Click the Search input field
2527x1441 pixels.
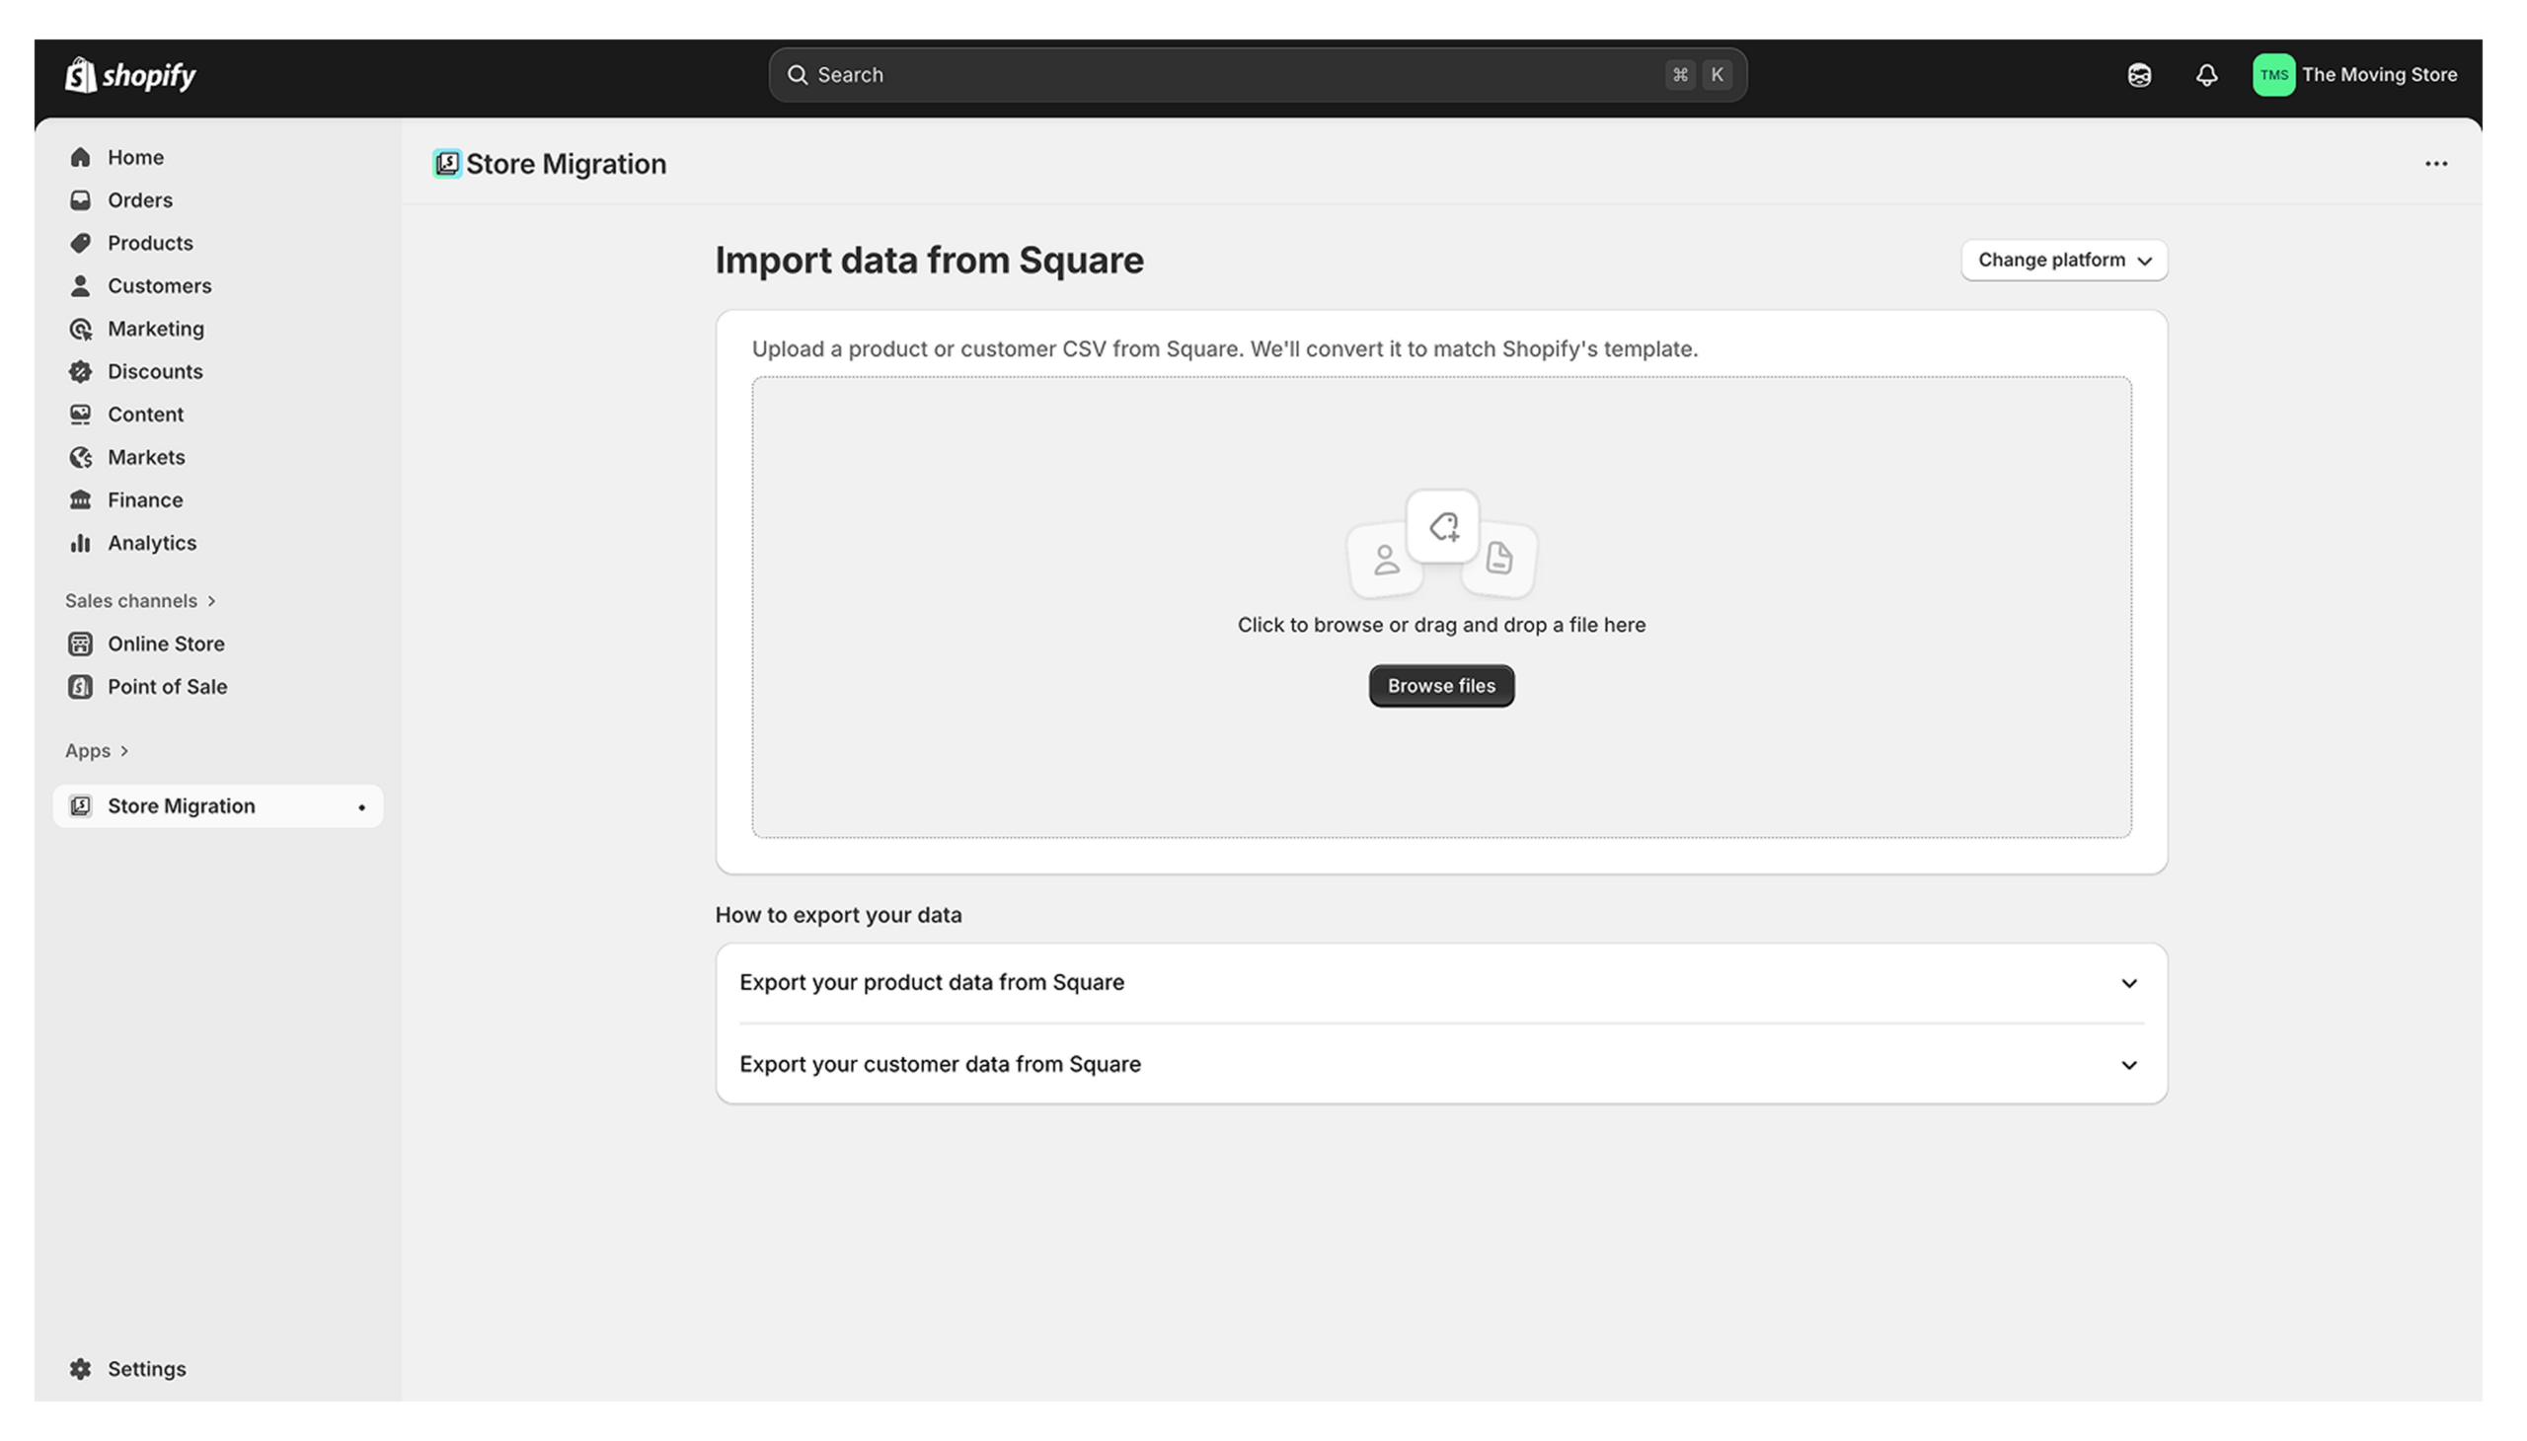coord(1227,75)
